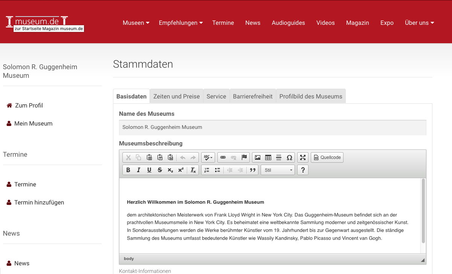Screen dimensions: 452x274
Task: Toggle numbered list
Action: pyautogui.click(x=207, y=170)
